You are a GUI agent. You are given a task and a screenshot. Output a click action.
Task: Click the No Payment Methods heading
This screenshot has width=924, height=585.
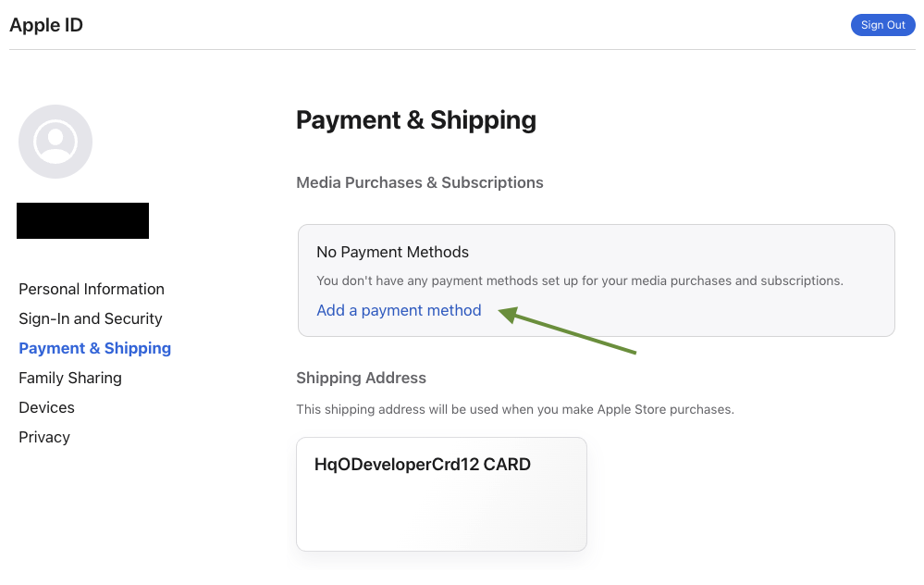[392, 252]
